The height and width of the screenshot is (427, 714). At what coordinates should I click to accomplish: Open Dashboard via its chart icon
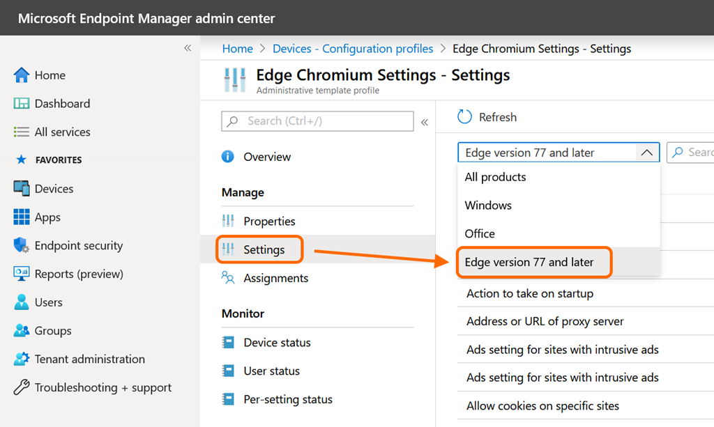(22, 104)
